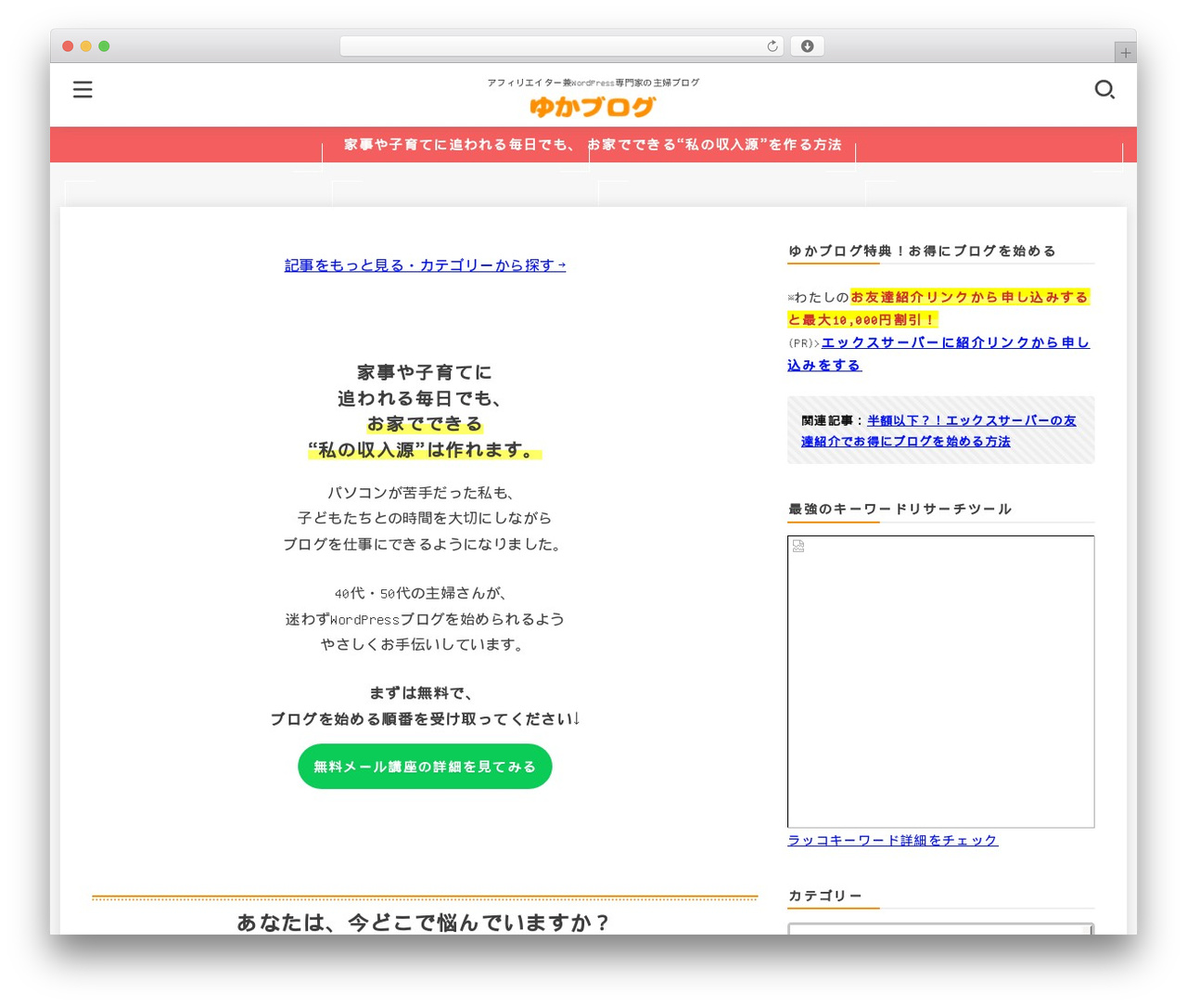The width and height of the screenshot is (1187, 1006).
Task: Open the hamburger menu icon
Action: click(83, 89)
